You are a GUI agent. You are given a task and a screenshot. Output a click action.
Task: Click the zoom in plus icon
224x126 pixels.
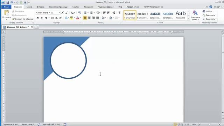(x=219, y=125)
